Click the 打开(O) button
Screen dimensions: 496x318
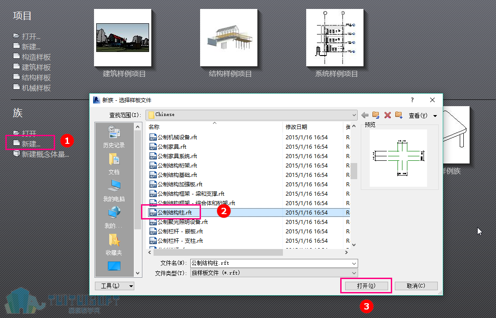tap(366, 286)
